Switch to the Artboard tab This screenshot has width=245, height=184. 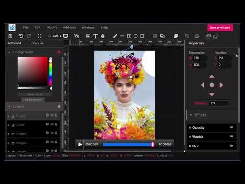14,43
